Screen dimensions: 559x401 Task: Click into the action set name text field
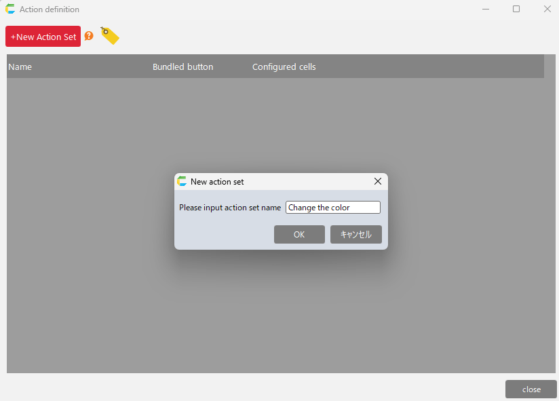click(332, 208)
